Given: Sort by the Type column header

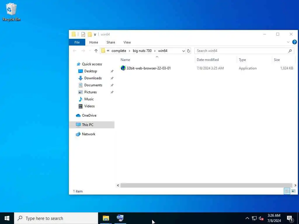Looking at the screenshot, I should [x=242, y=60].
